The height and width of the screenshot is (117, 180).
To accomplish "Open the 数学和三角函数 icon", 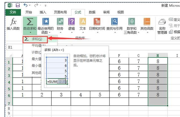I will pos(132,21).
